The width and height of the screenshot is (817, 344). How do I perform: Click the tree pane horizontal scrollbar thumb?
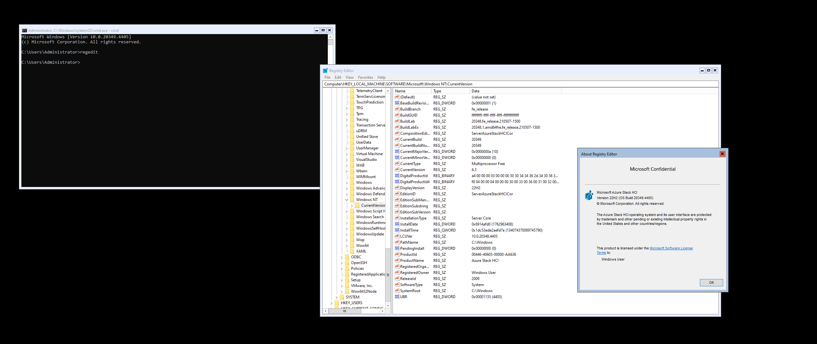click(345, 311)
